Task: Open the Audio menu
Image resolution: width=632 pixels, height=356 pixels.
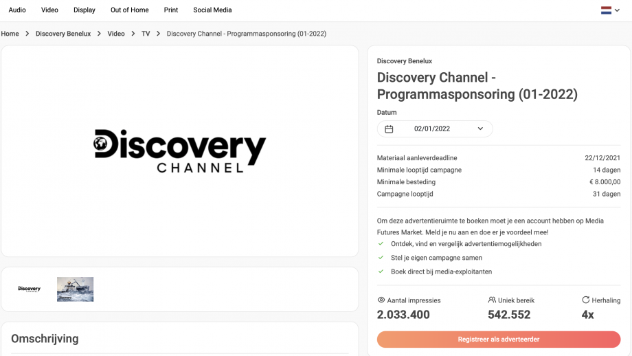Action: coord(17,10)
